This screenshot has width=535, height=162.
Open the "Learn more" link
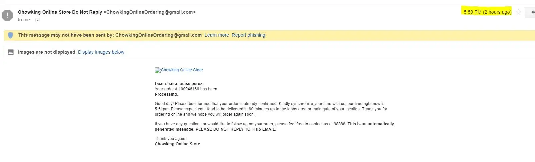217,35
